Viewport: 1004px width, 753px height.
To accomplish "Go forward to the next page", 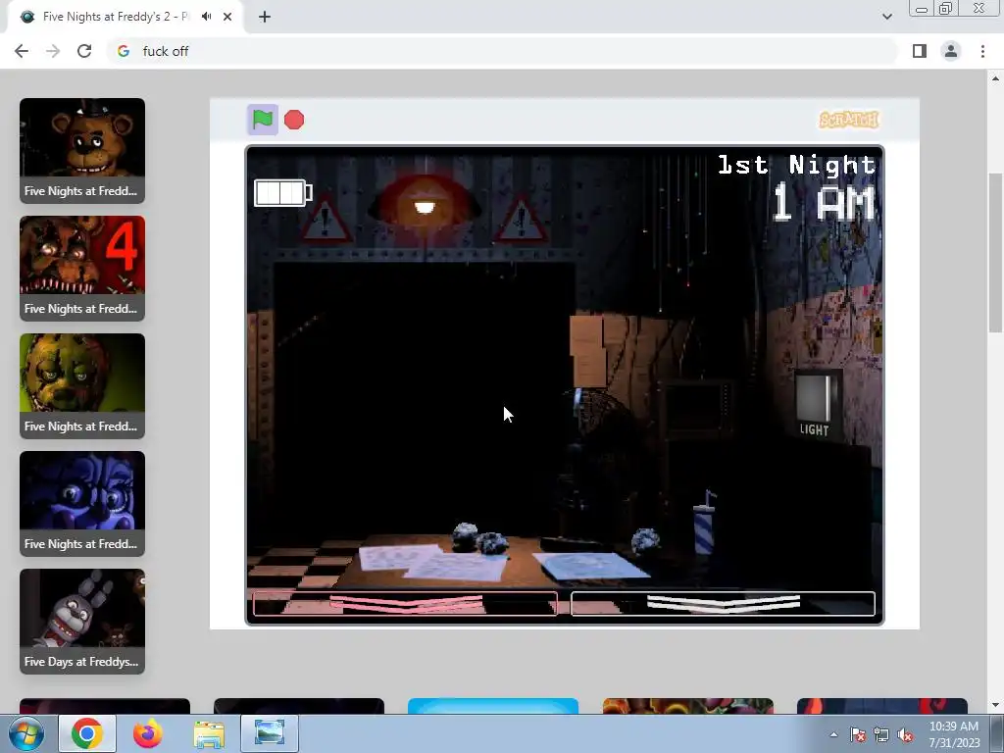I will 53,51.
